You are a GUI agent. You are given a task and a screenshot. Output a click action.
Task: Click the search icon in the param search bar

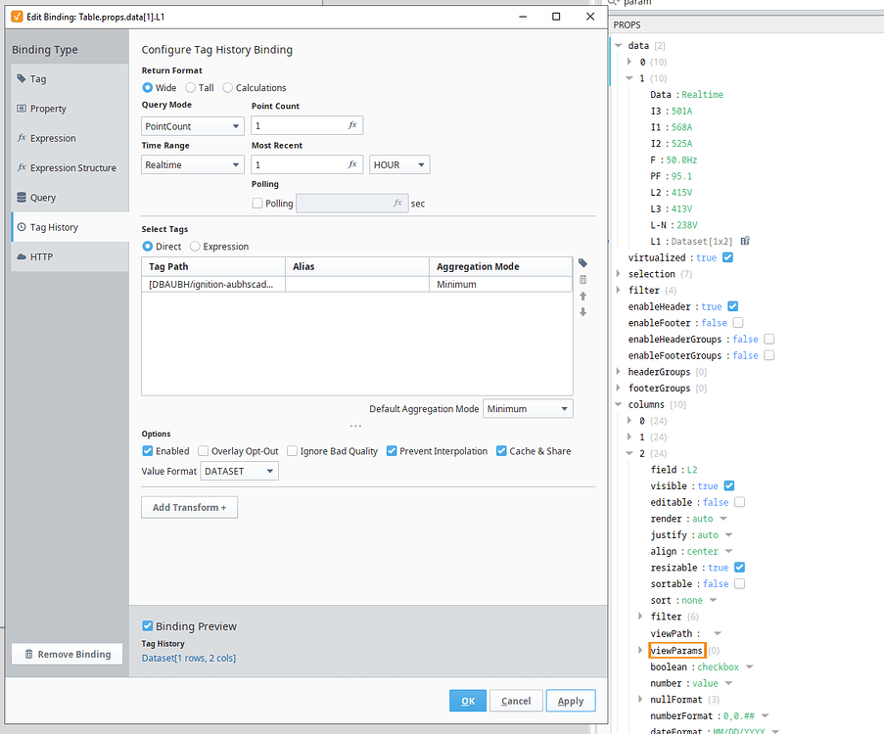pyautogui.click(x=613, y=4)
